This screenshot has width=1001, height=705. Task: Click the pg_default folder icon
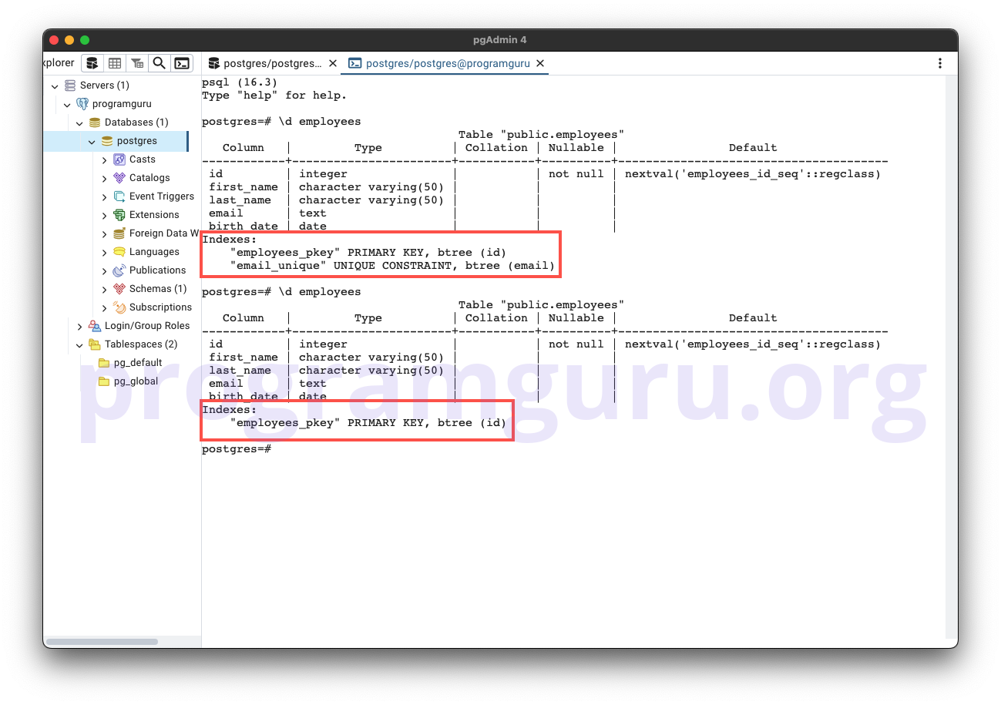(x=104, y=363)
